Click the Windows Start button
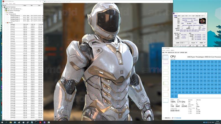 click(2, 122)
